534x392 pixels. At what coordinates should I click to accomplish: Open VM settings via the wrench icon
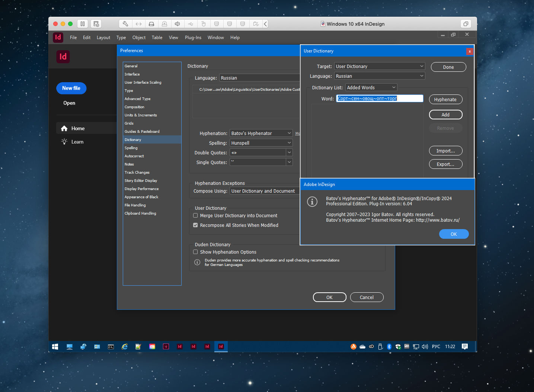(x=125, y=24)
